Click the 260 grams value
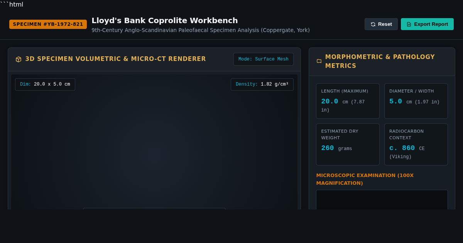This screenshot has width=463, height=243. (x=336, y=148)
